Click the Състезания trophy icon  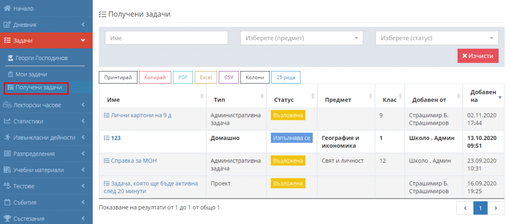click(7, 219)
